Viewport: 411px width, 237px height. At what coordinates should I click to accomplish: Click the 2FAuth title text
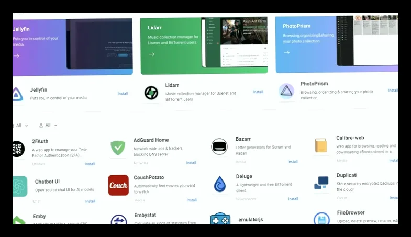pos(40,141)
